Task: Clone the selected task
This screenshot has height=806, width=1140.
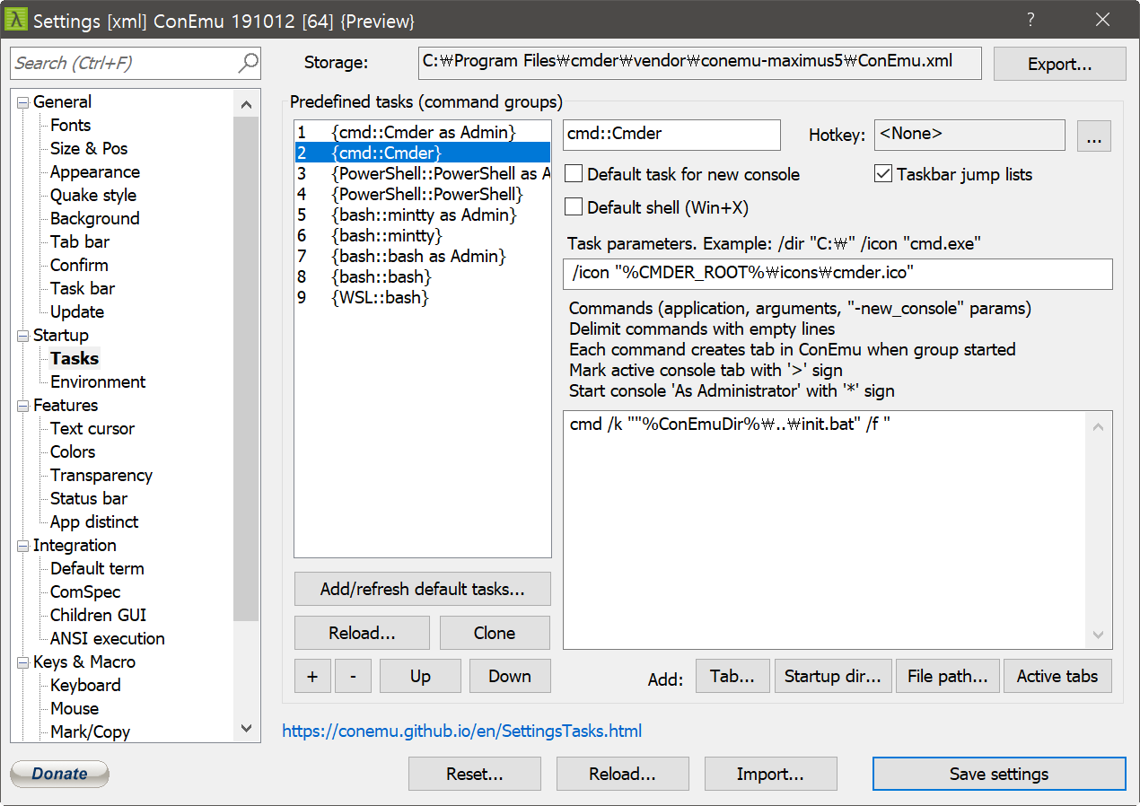Action: (x=495, y=633)
